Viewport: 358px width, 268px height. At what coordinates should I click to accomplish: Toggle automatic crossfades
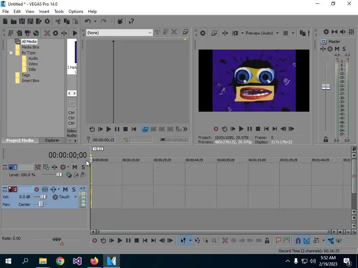306,241
